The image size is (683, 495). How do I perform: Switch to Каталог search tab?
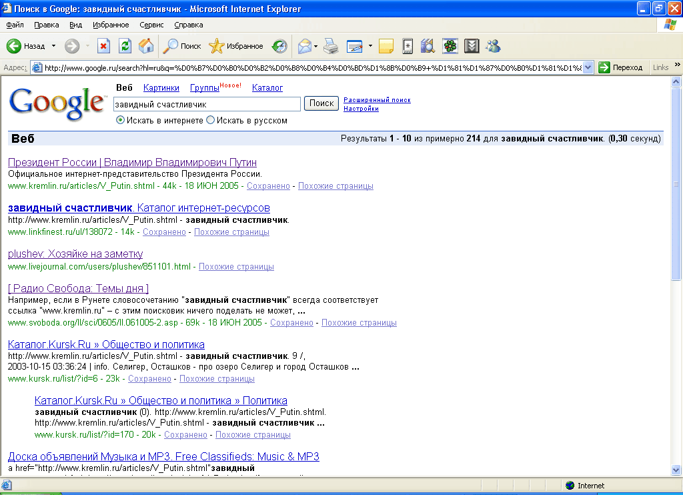point(267,87)
